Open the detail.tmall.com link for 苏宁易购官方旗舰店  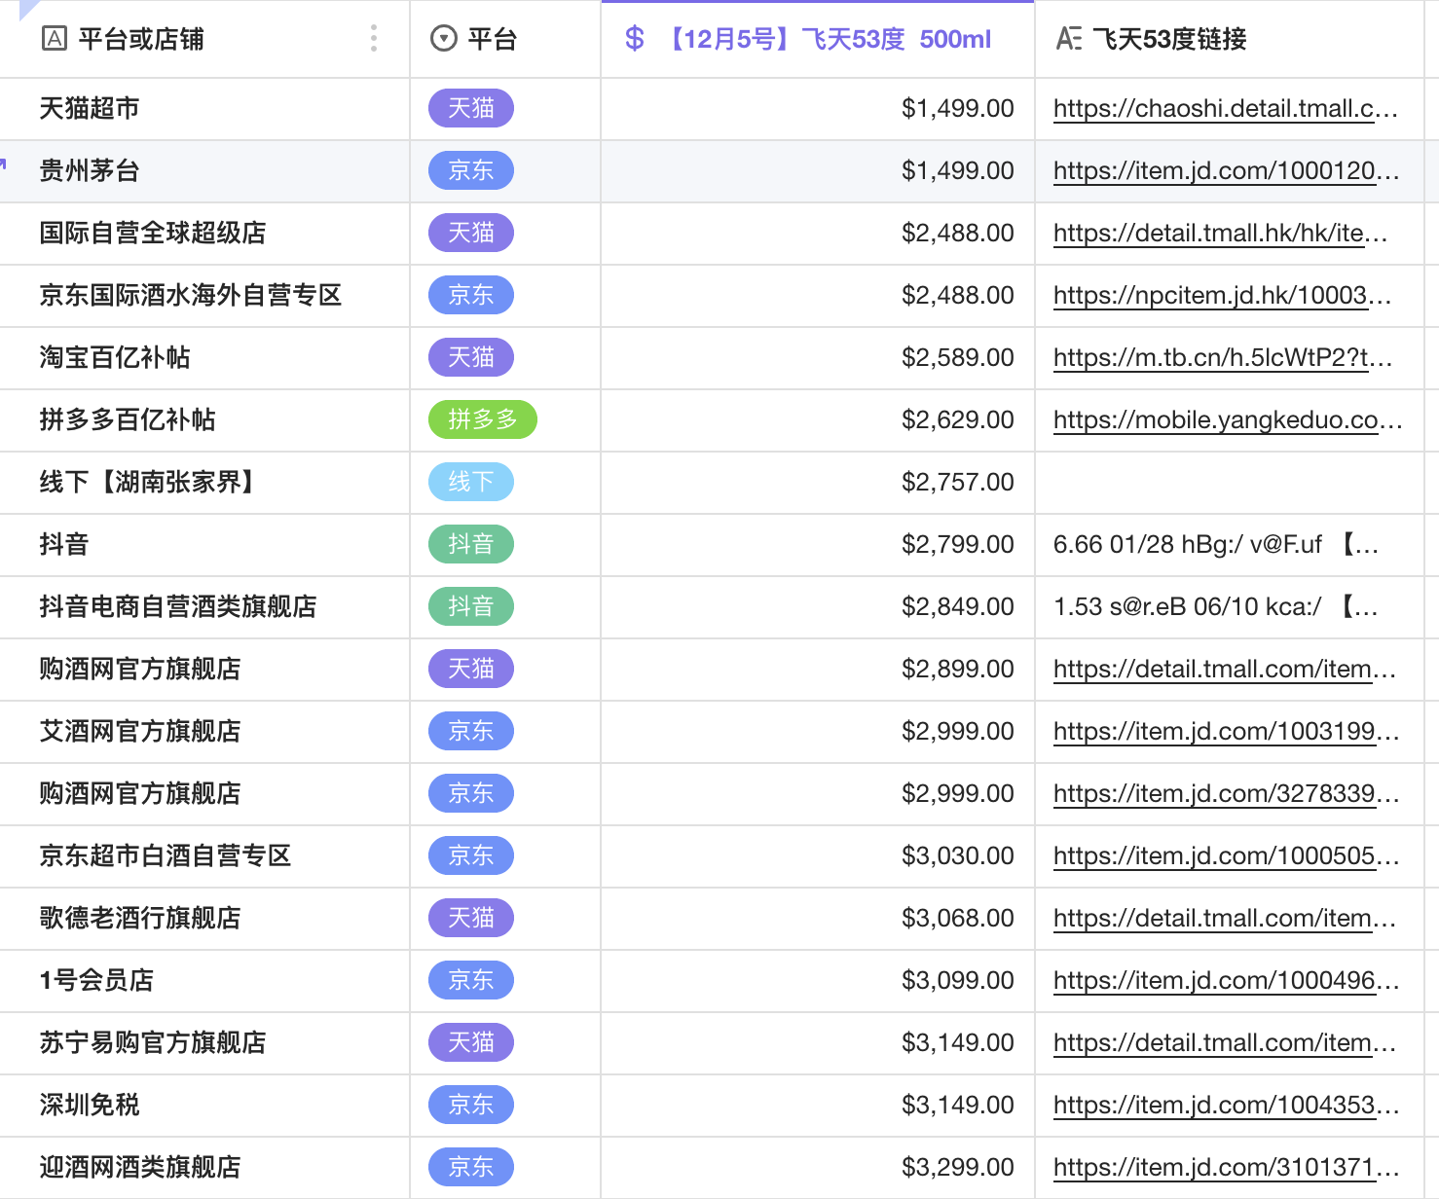1225,1043
